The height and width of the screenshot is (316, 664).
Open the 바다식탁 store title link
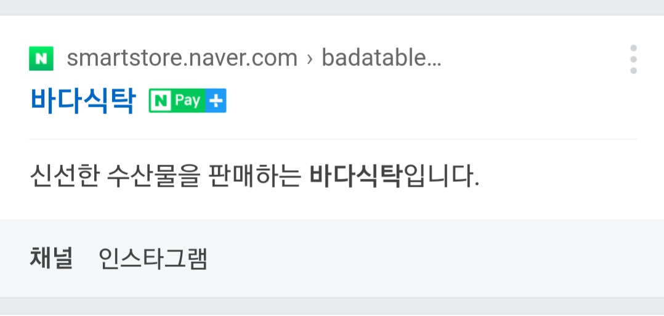[83, 101]
